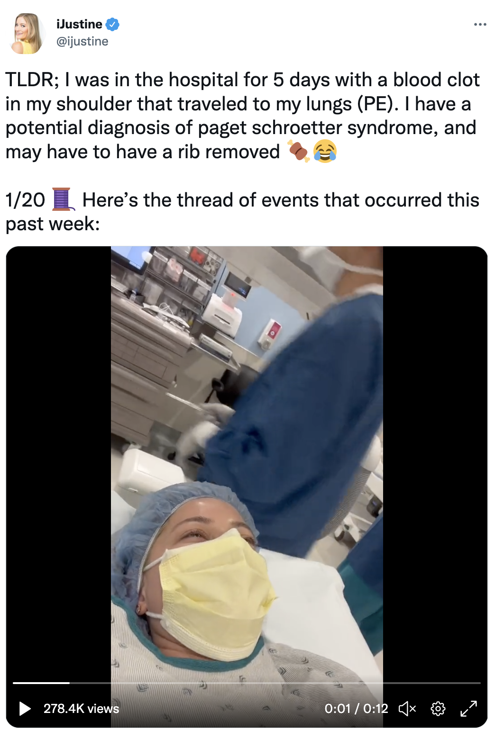Open the tweet's three-dot more menu
The height and width of the screenshot is (739, 495).
480,24
